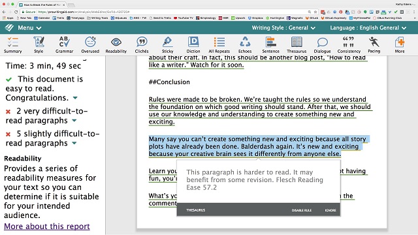Screen dimensions: 418x235
Task: Expand the 5 slightly difficult-to-read paragraphs list
Action: coord(74,144)
